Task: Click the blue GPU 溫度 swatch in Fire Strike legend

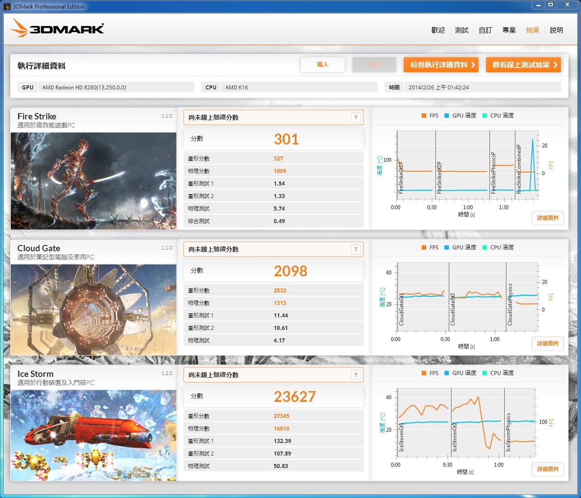Action: (447, 116)
